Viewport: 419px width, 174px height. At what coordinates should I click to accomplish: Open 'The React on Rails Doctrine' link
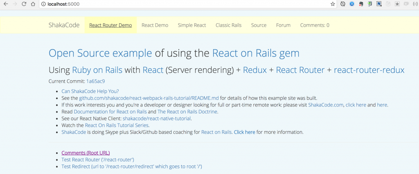click(187, 112)
